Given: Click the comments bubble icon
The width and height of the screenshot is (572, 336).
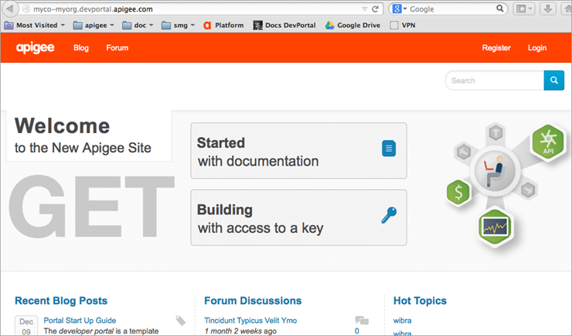Looking at the screenshot, I should pyautogui.click(x=362, y=321).
